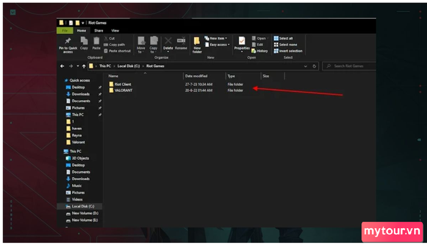Click the Search Riot Games field
This screenshot has width=427, height=247.
(x=349, y=66)
